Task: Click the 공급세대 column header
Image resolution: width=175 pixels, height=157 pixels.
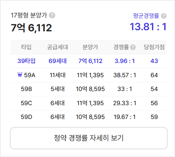Action: click(x=58, y=47)
